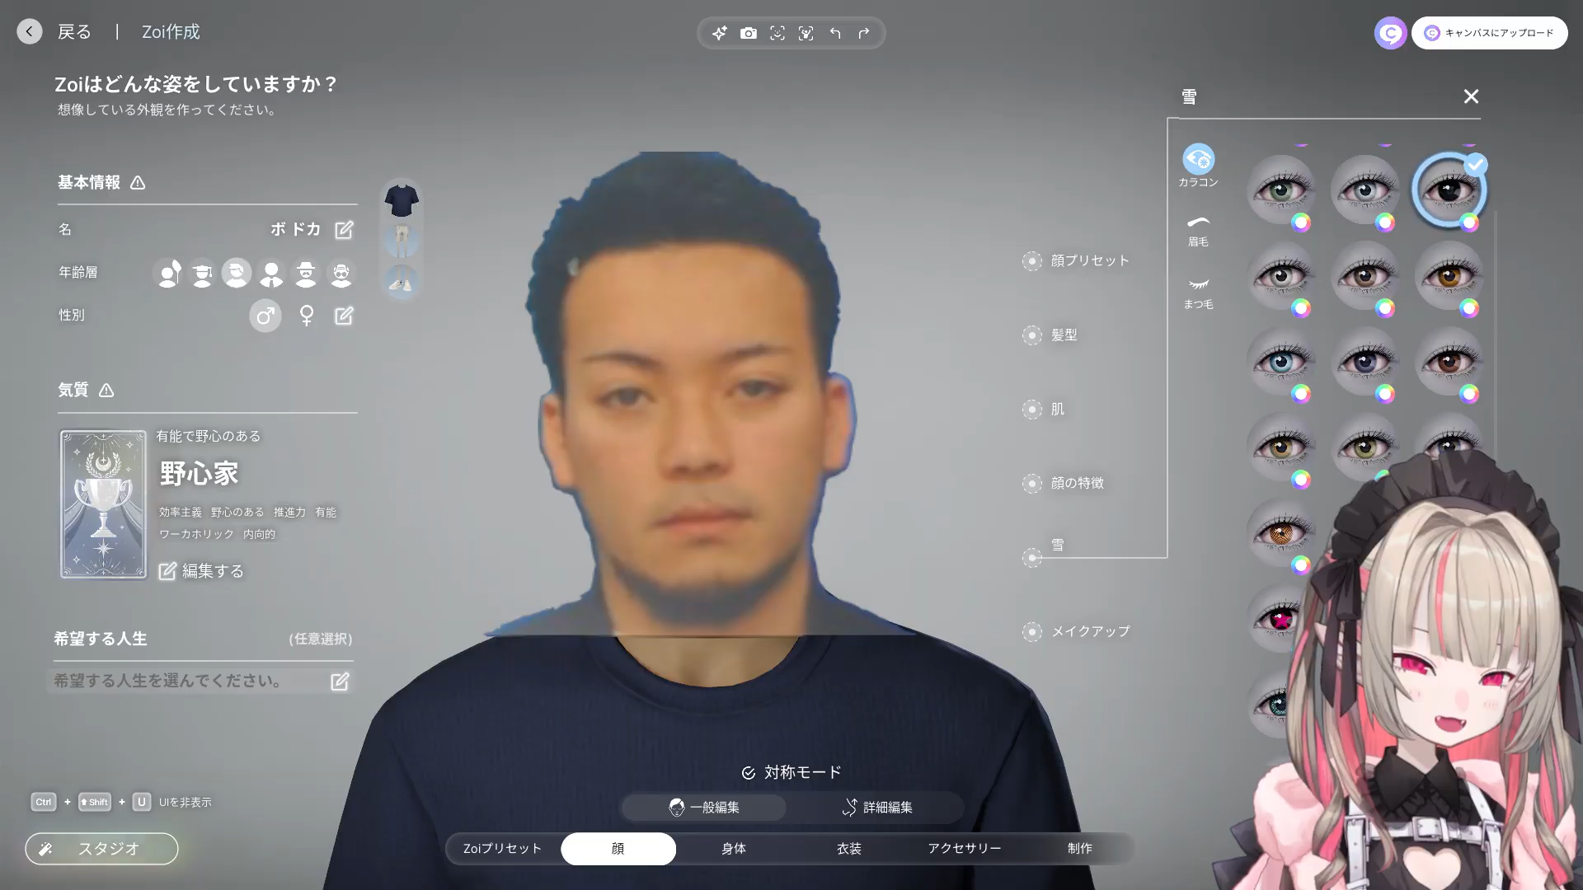Choose the selected young adult age icon
This screenshot has height=890, width=1583.
coord(236,273)
